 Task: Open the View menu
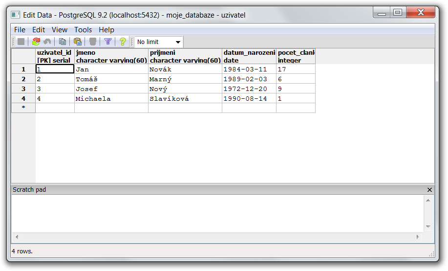pos(60,30)
